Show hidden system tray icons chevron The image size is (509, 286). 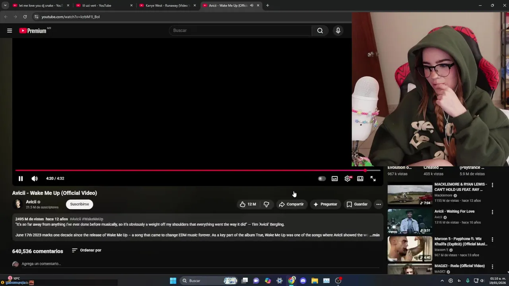442,281
